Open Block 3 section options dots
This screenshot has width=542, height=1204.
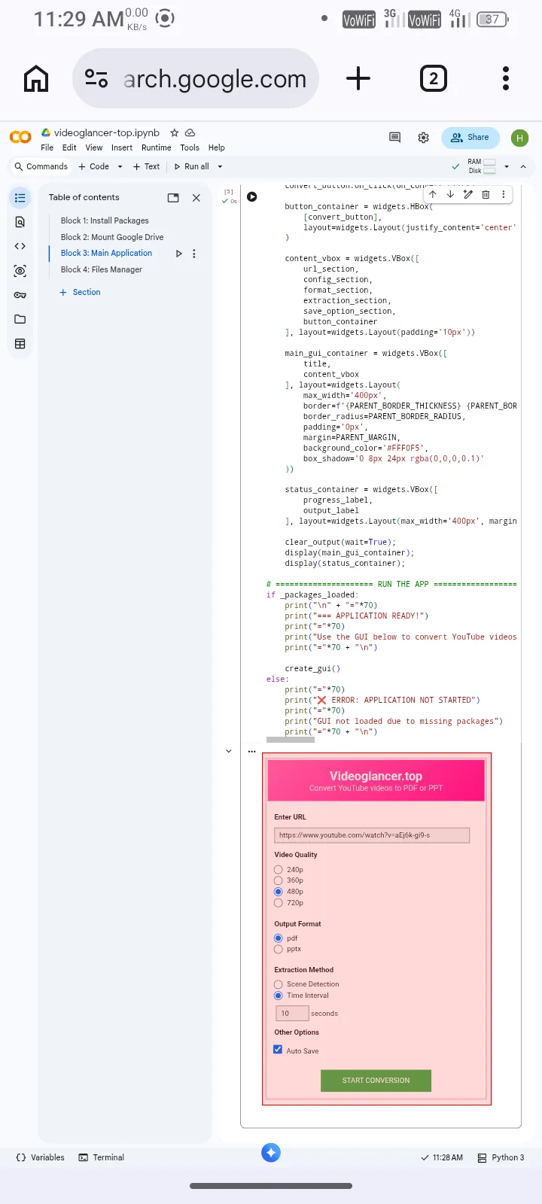tap(194, 254)
